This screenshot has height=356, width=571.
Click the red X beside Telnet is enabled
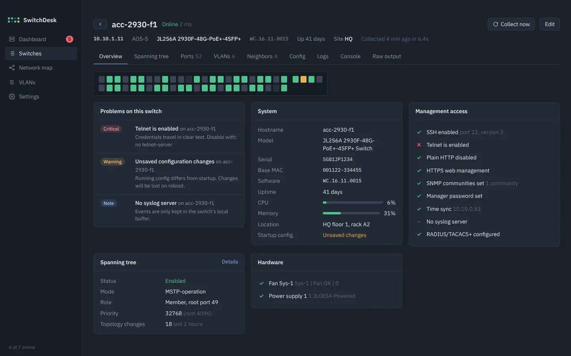(419, 145)
